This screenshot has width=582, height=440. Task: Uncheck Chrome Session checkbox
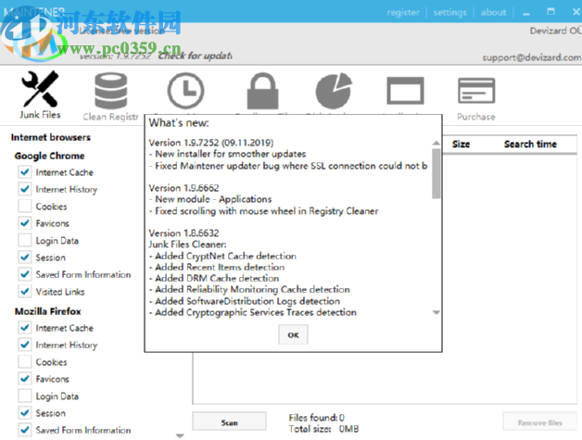25,258
